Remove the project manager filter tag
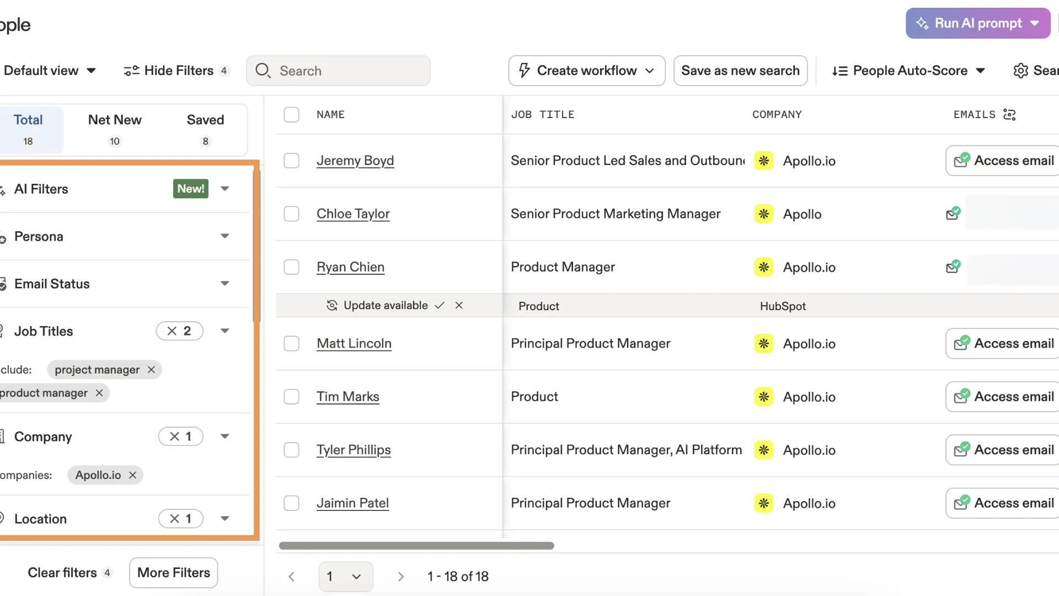The height and width of the screenshot is (596, 1059). click(151, 370)
